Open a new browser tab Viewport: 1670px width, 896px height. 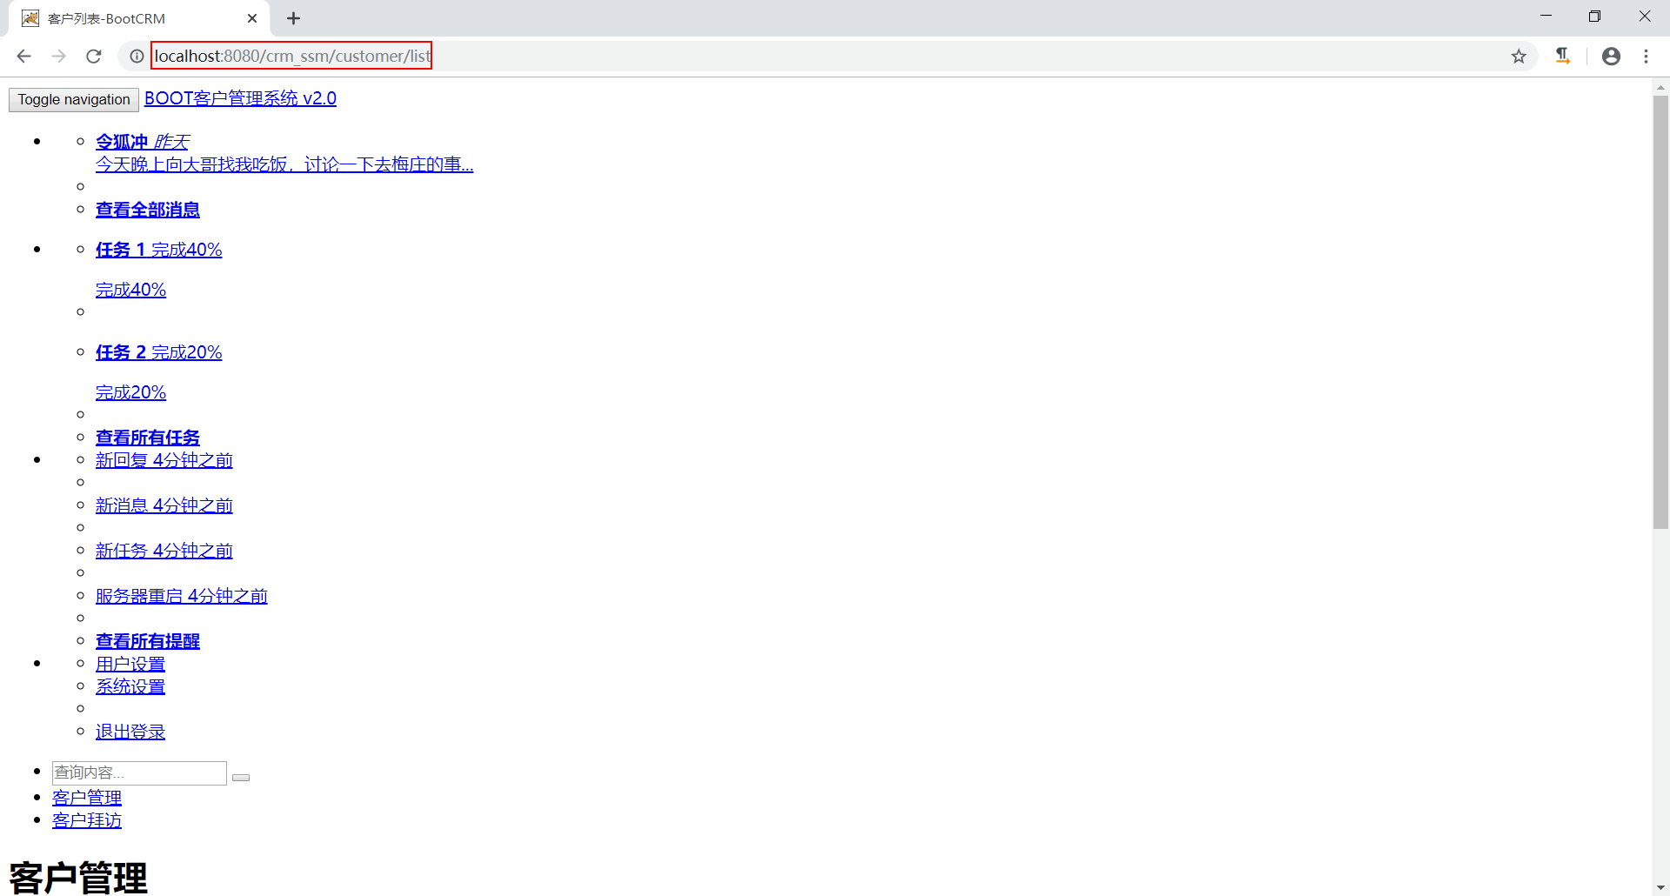pos(293,17)
